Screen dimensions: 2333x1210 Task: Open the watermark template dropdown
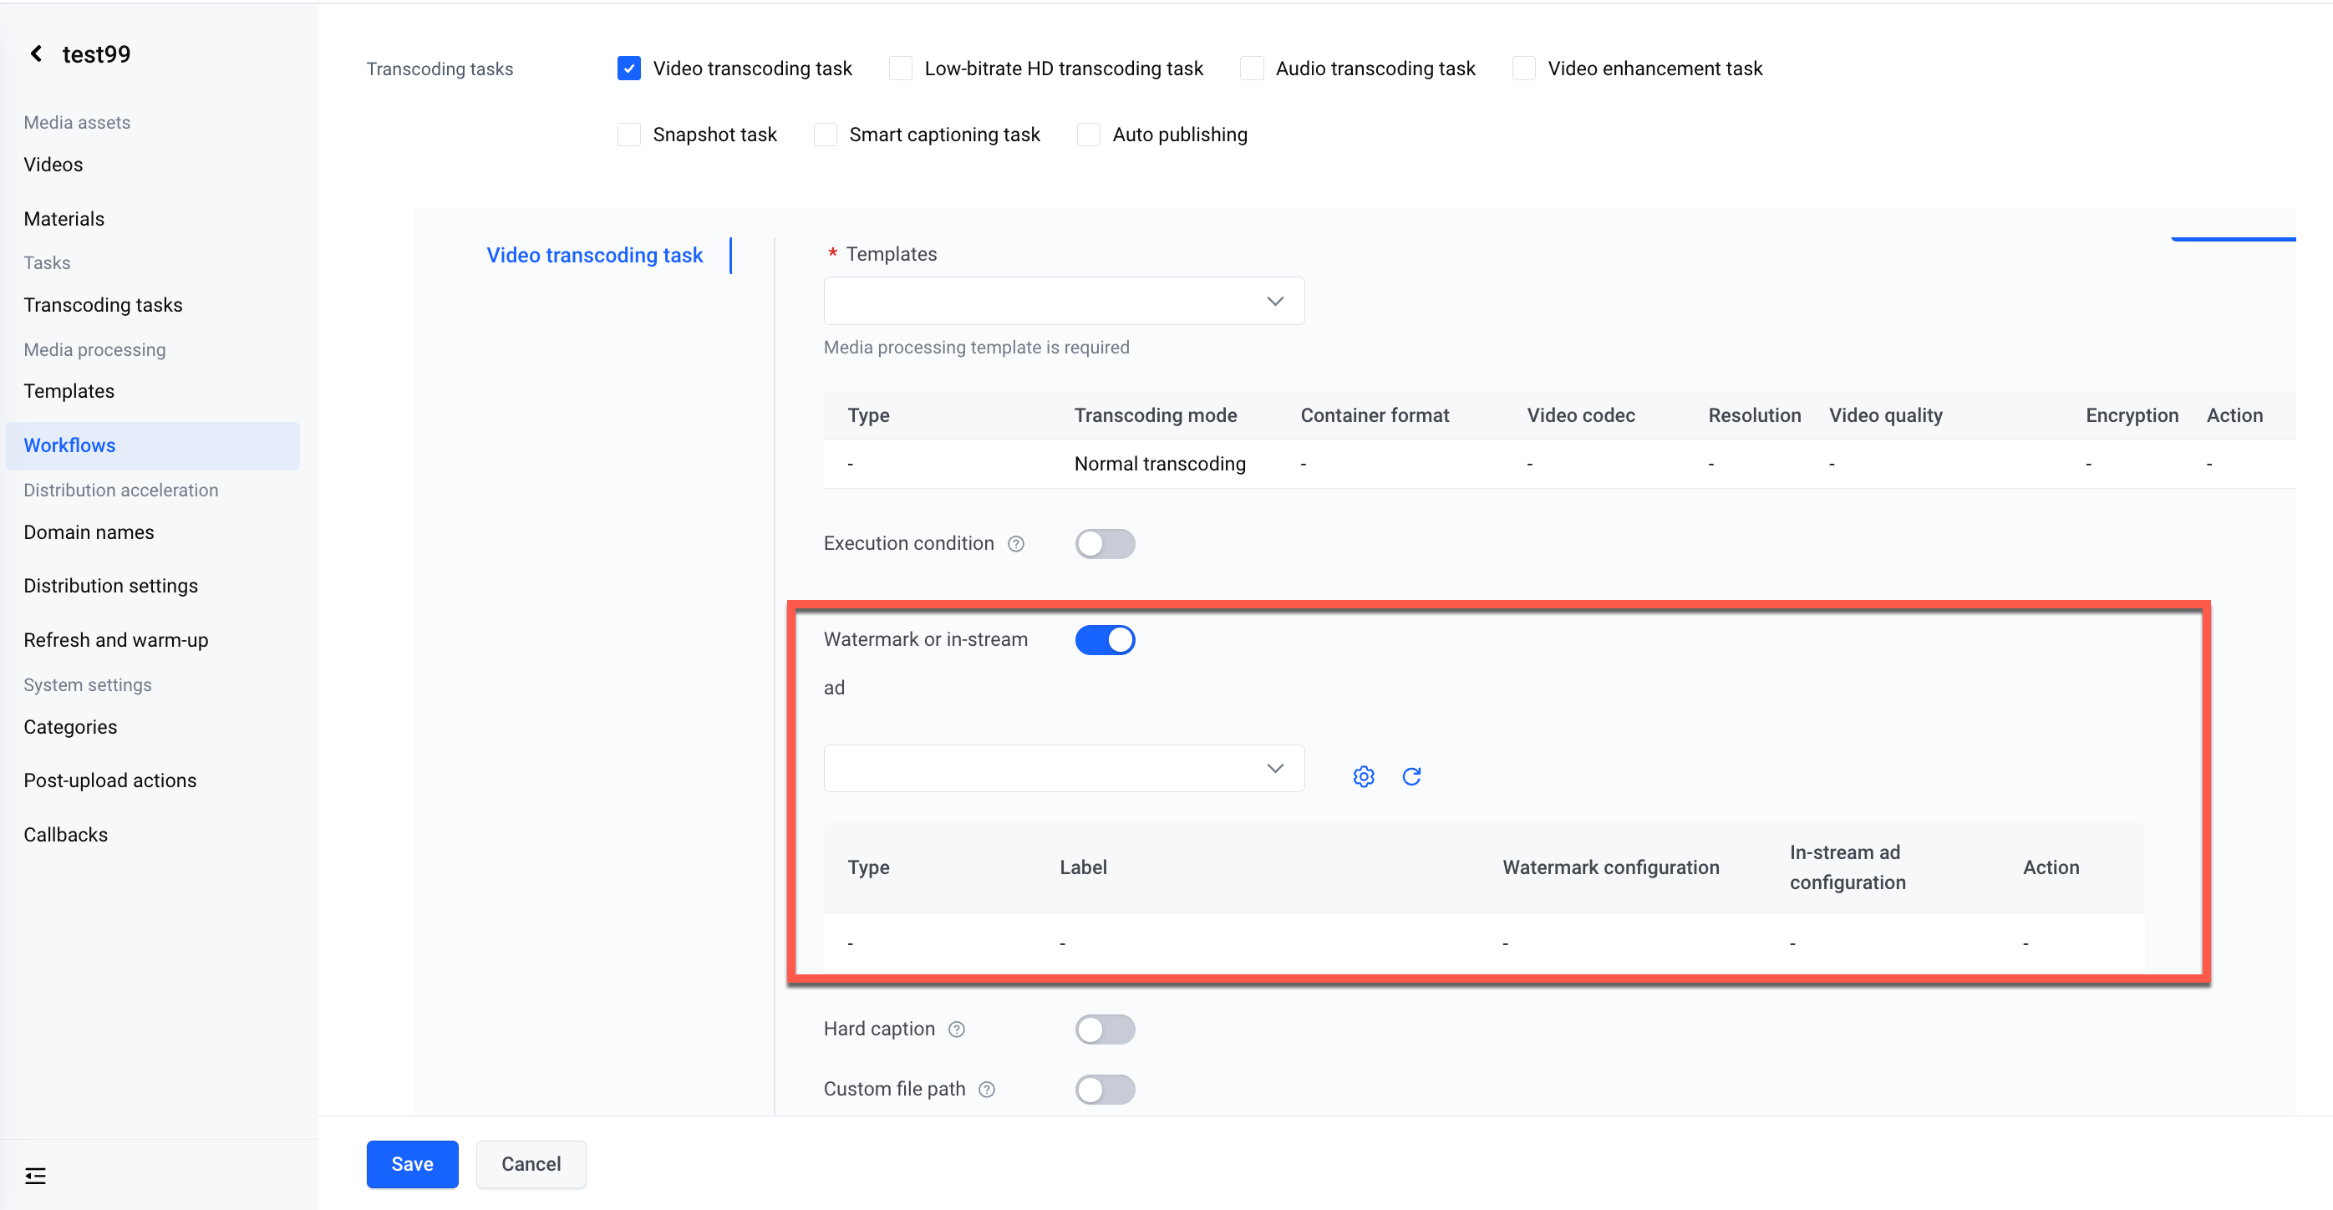click(1063, 768)
